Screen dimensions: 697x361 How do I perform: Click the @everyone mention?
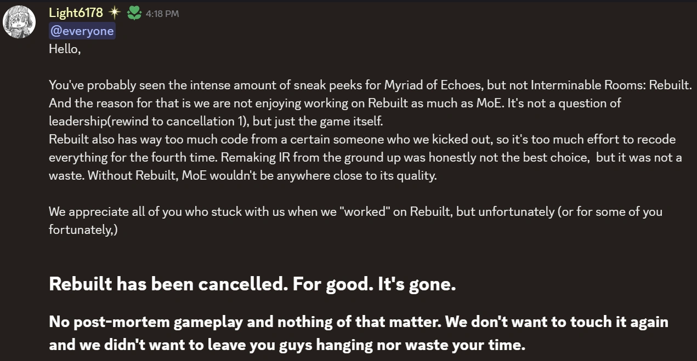pyautogui.click(x=82, y=31)
